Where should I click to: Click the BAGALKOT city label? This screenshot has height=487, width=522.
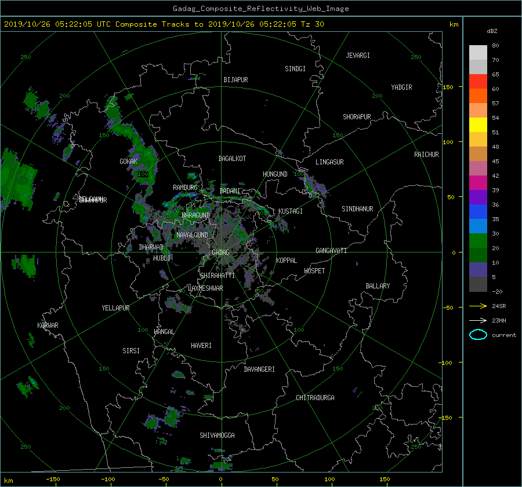232,159
